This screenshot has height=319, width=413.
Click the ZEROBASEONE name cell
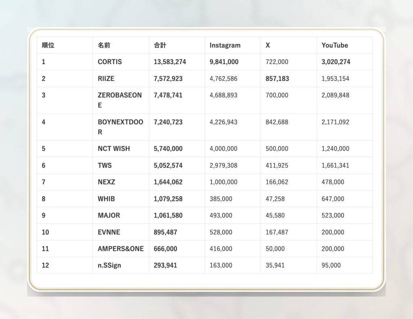point(119,100)
